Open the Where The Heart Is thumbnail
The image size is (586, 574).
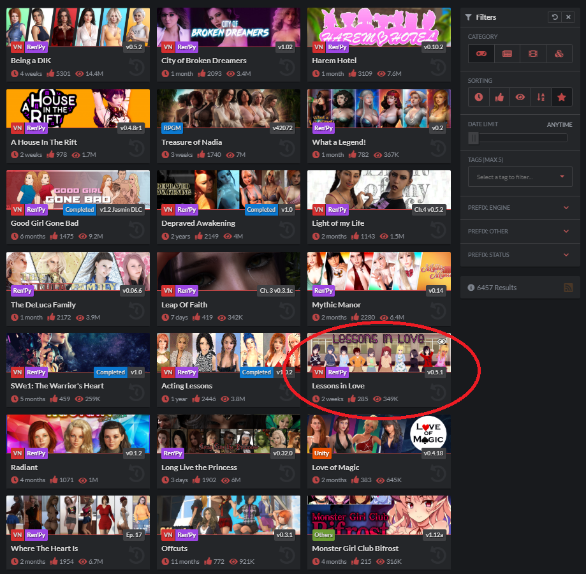click(78, 515)
